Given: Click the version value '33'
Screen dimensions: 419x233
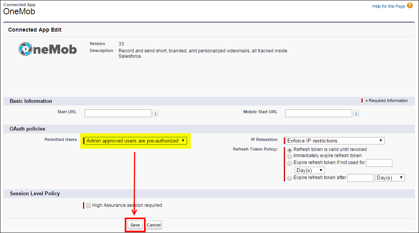Looking at the screenshot, I should (121, 44).
